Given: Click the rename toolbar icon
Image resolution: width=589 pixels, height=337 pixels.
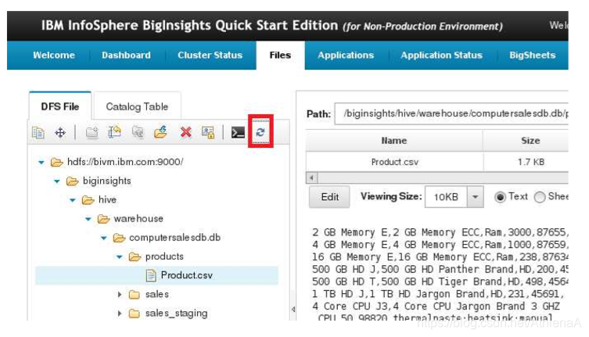Looking at the screenshot, I should point(114,132).
